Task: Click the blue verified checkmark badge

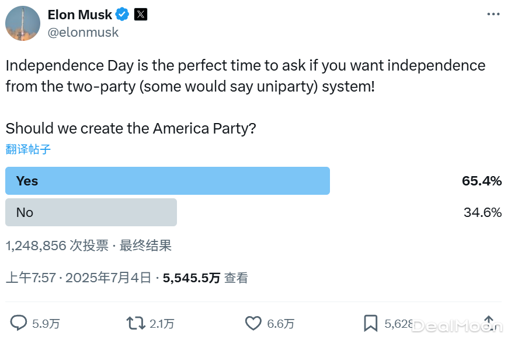Action: tap(122, 15)
